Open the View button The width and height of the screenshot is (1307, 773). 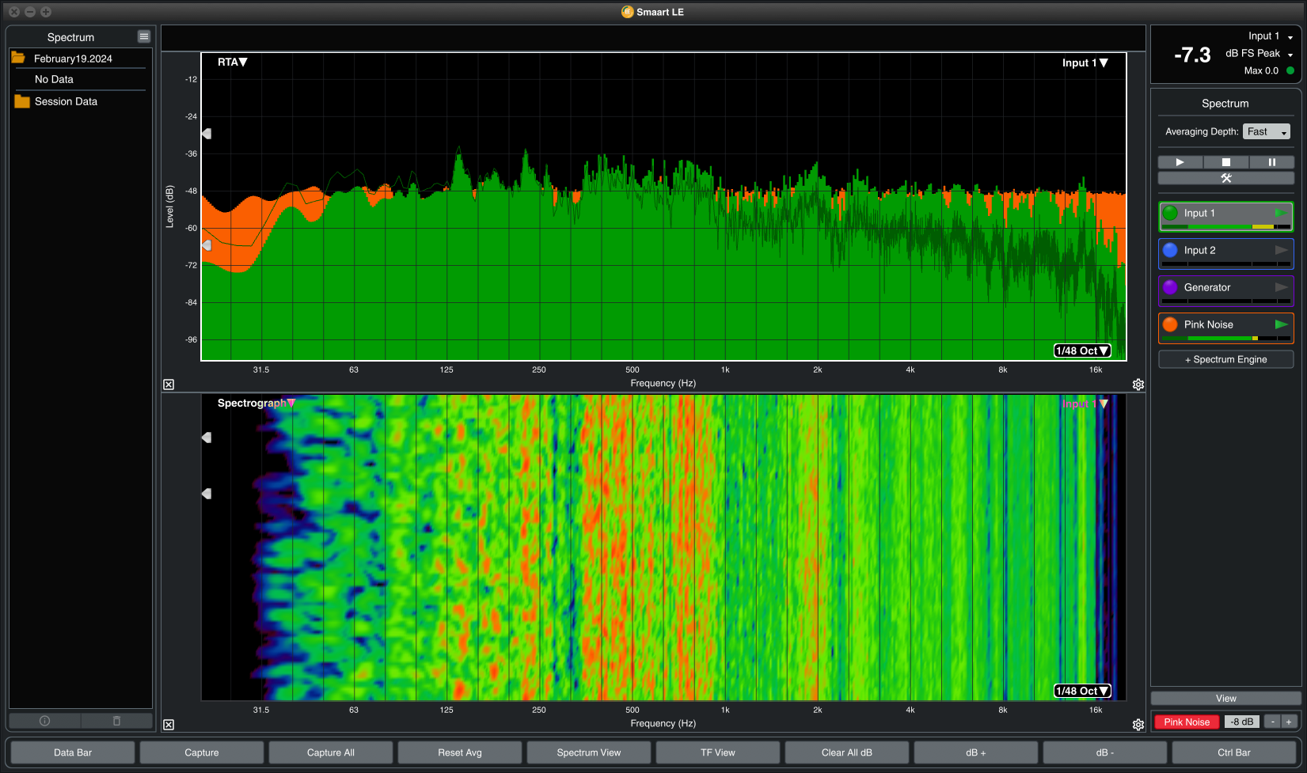(x=1225, y=699)
